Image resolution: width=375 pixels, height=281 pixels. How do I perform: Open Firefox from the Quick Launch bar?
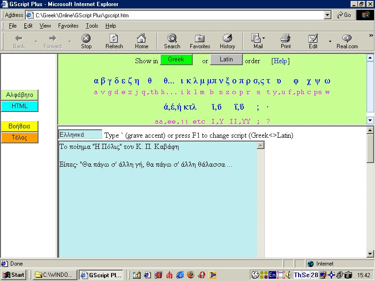click(x=190, y=275)
